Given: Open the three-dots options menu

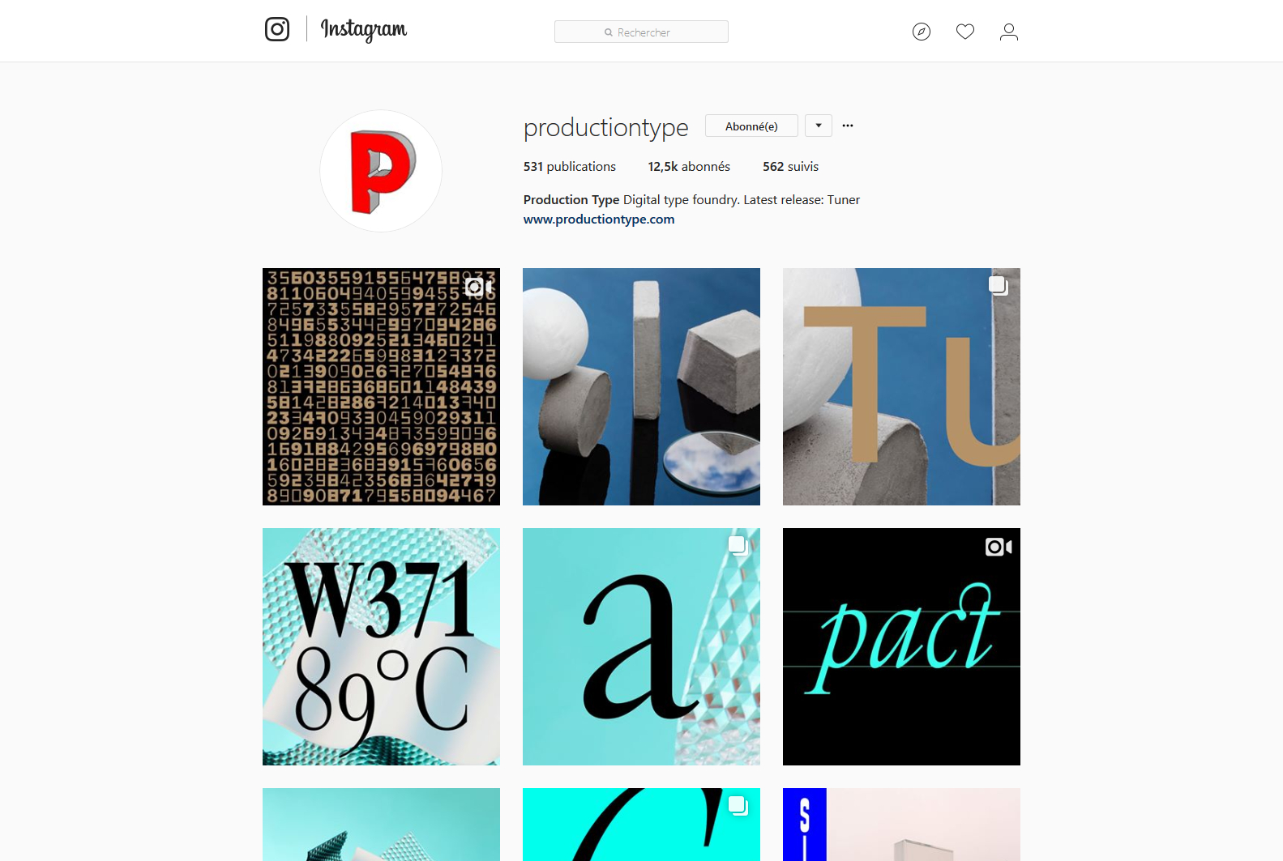Looking at the screenshot, I should 848,126.
